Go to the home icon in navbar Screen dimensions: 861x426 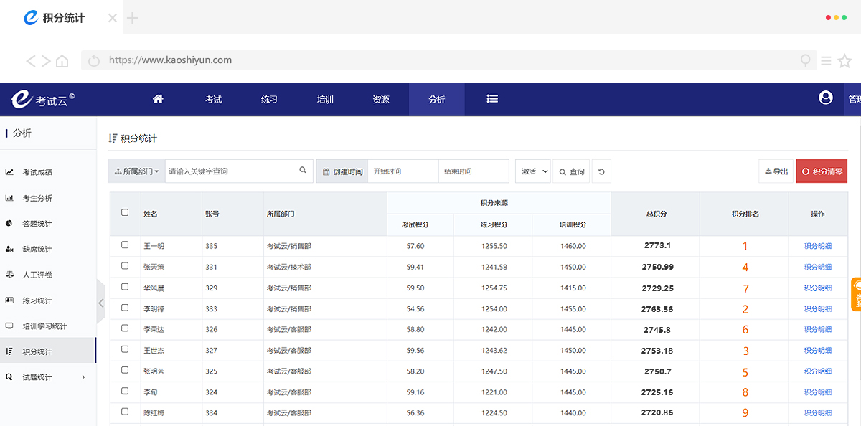pos(158,99)
